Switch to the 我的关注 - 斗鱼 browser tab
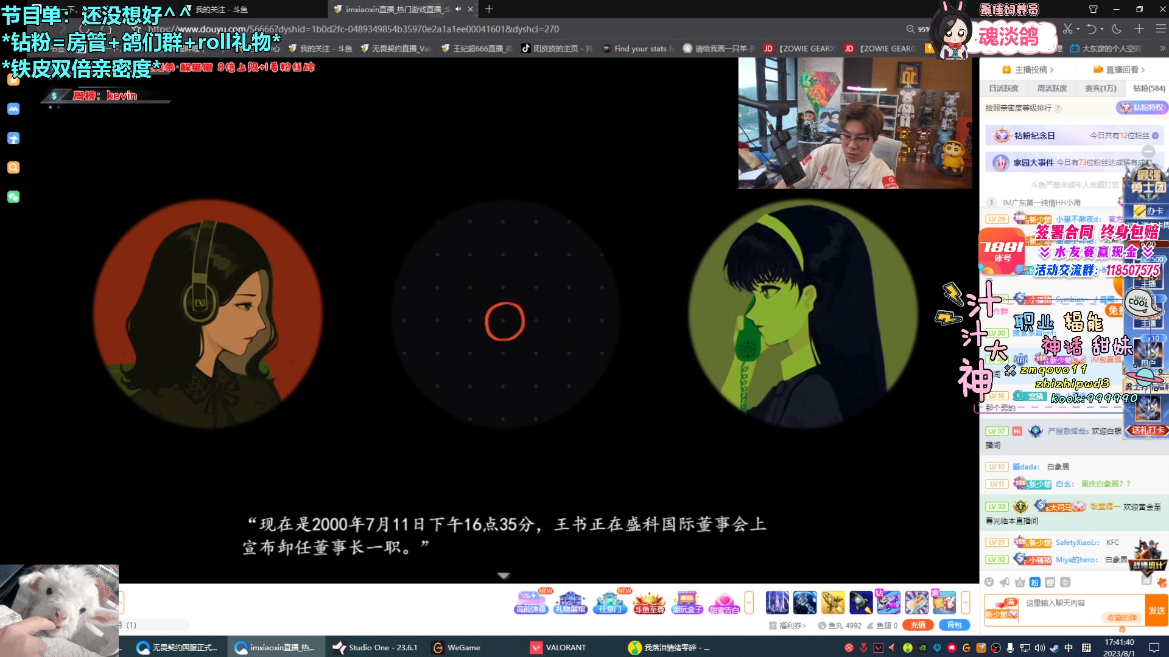Screen dimensions: 1169x657 click(222, 9)
